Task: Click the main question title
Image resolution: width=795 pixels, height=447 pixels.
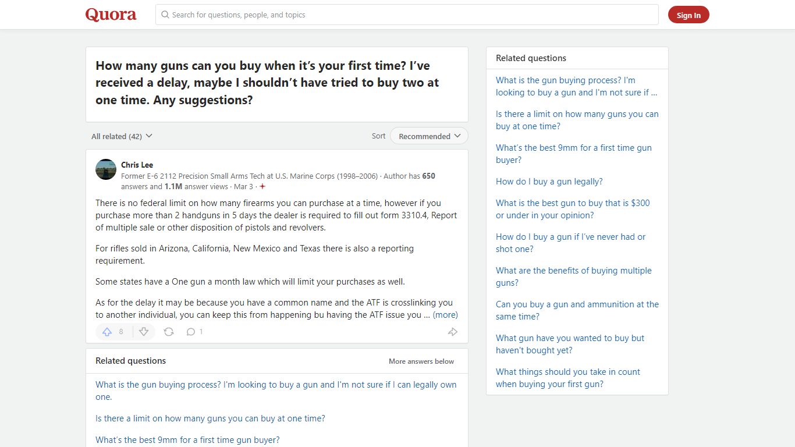Action: pos(267,83)
